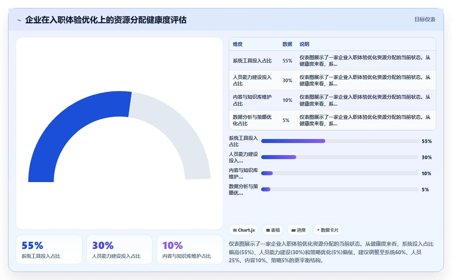Click the 30% label after the progress bar
The image size is (452, 280).
(427, 158)
